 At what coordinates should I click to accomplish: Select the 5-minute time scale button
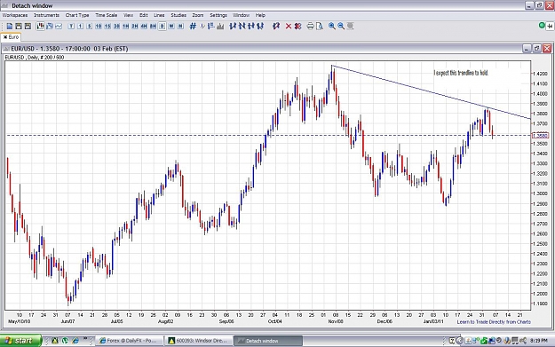point(90,26)
